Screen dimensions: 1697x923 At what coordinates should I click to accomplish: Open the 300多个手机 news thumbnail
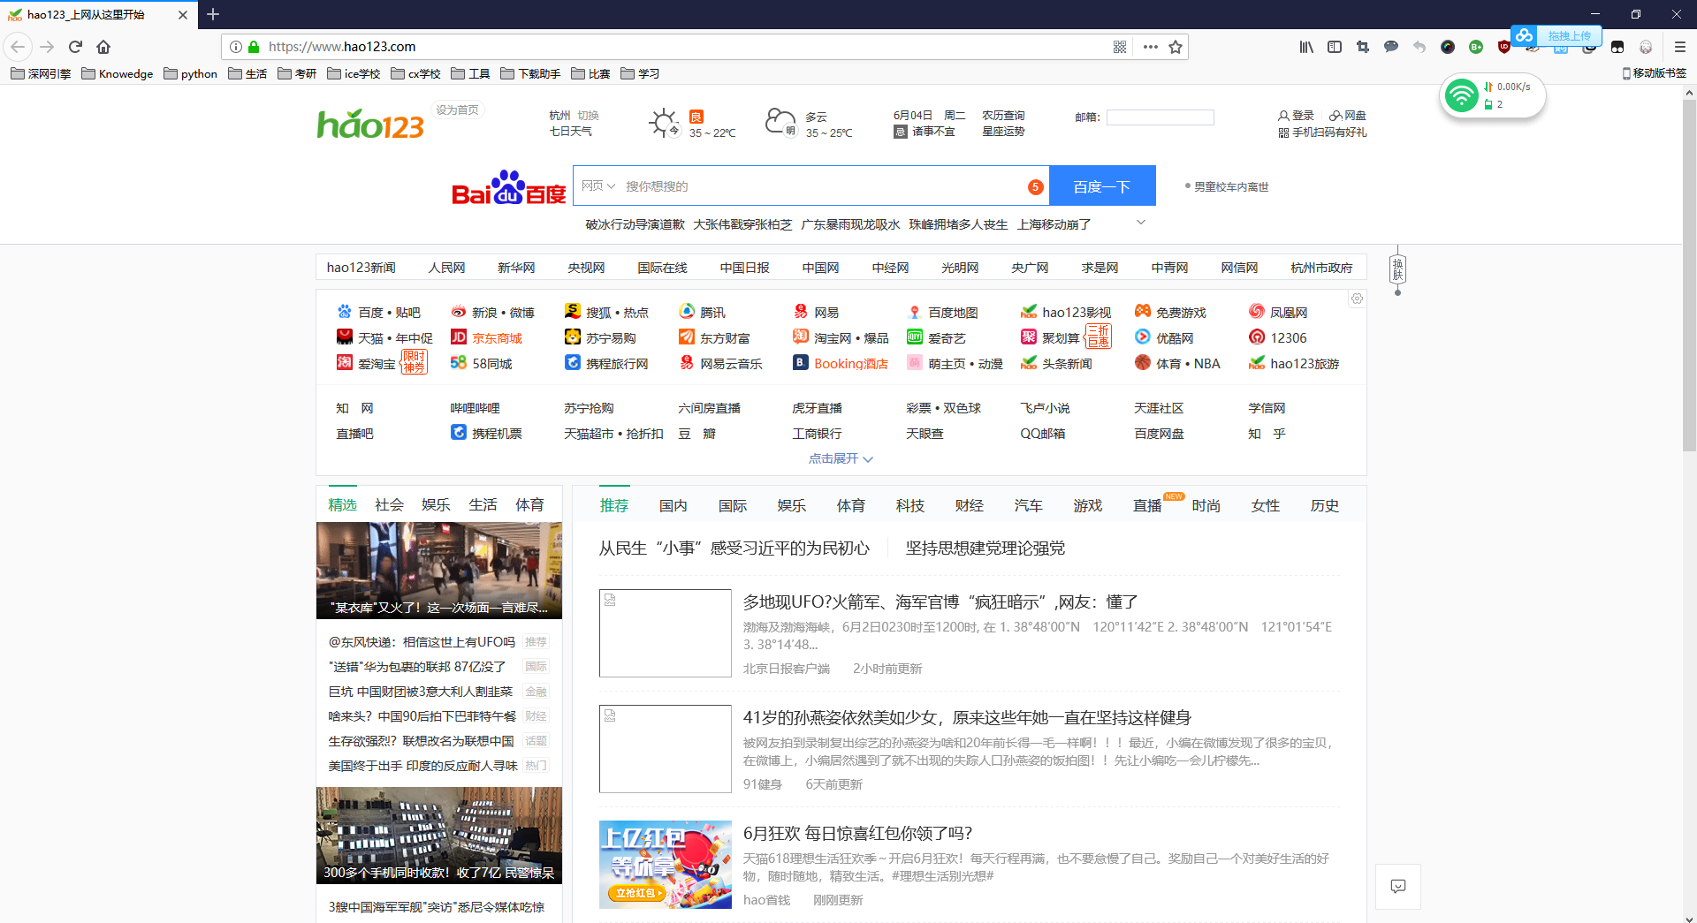pyautogui.click(x=439, y=836)
